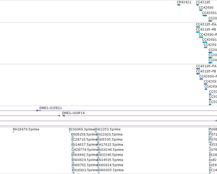
Task: Open the EN01353.5prime EST label
Action: coord(108,129)
